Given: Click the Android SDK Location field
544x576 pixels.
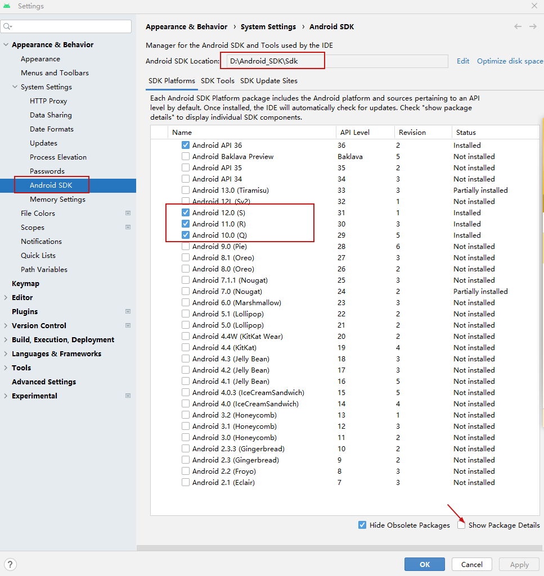Looking at the screenshot, I should pos(338,61).
